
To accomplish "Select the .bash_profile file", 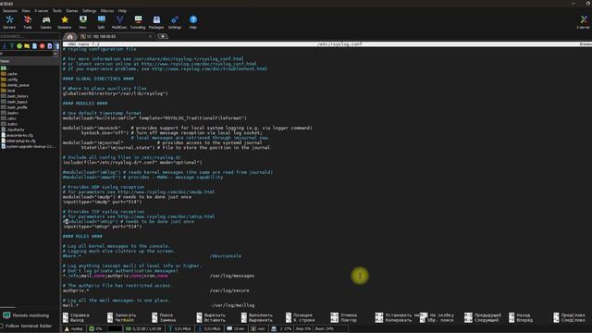I will (x=15, y=107).
